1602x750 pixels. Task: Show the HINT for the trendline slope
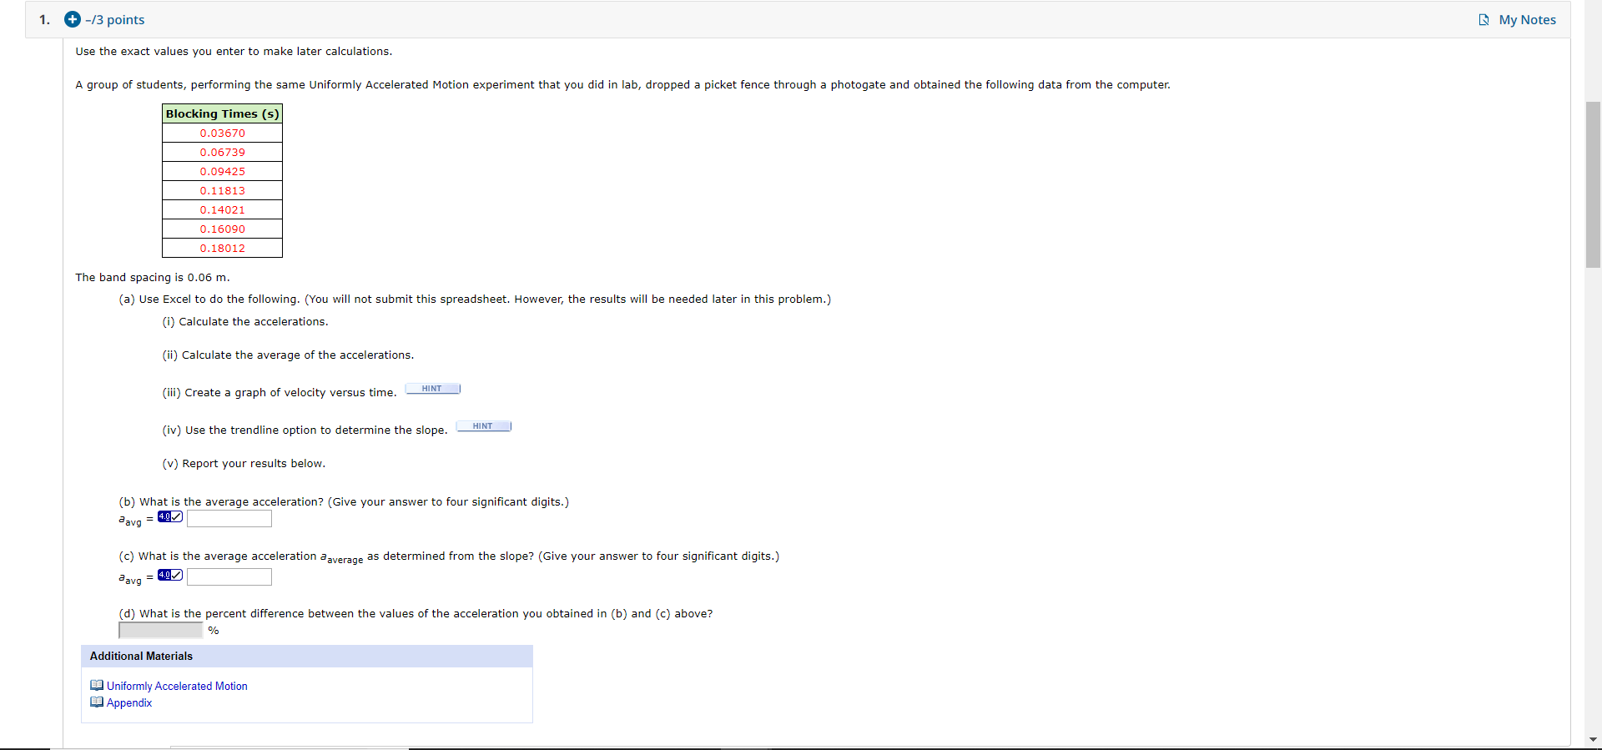484,426
